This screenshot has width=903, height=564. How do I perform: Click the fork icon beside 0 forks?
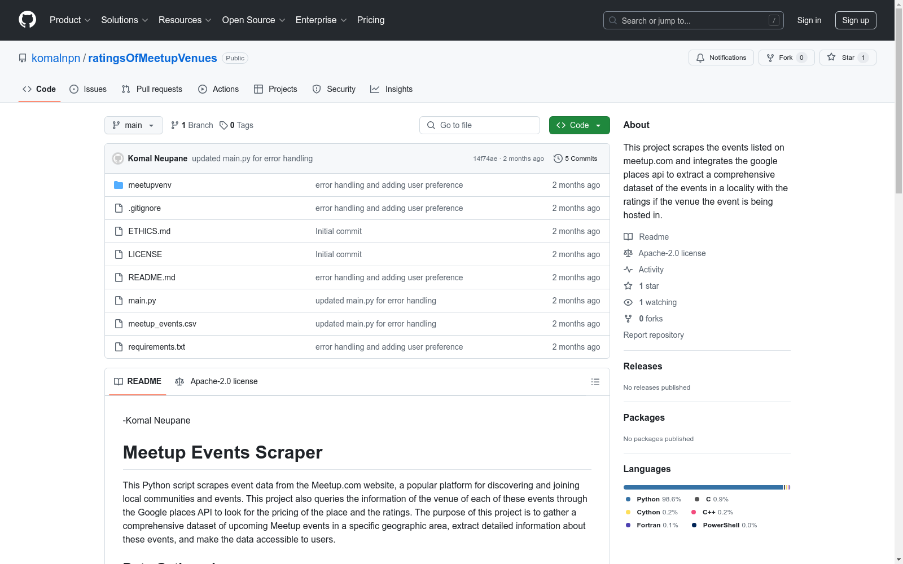pos(628,319)
